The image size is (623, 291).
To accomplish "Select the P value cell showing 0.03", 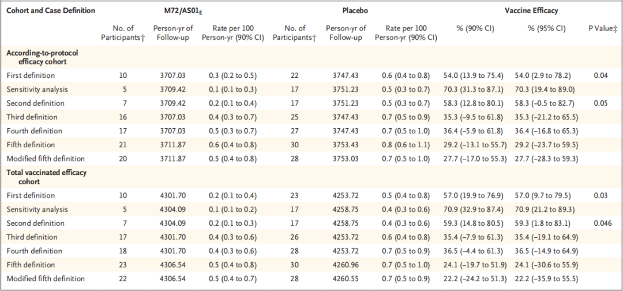I will [601, 196].
